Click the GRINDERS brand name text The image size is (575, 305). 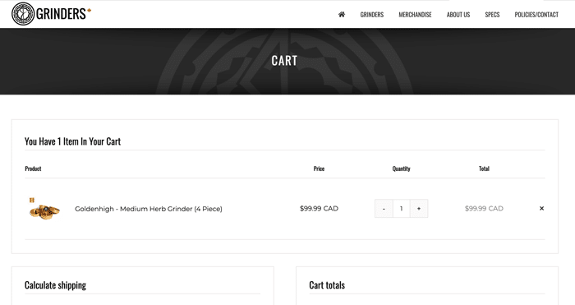61,14
